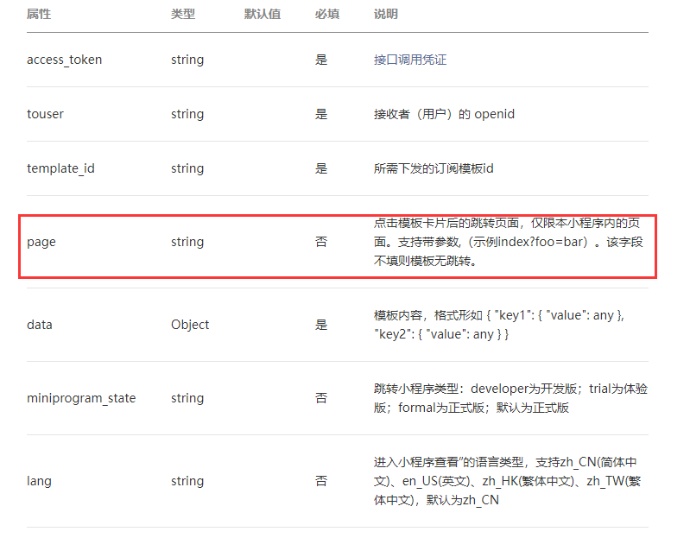
Task: Click the touser description about openid
Action: click(444, 114)
